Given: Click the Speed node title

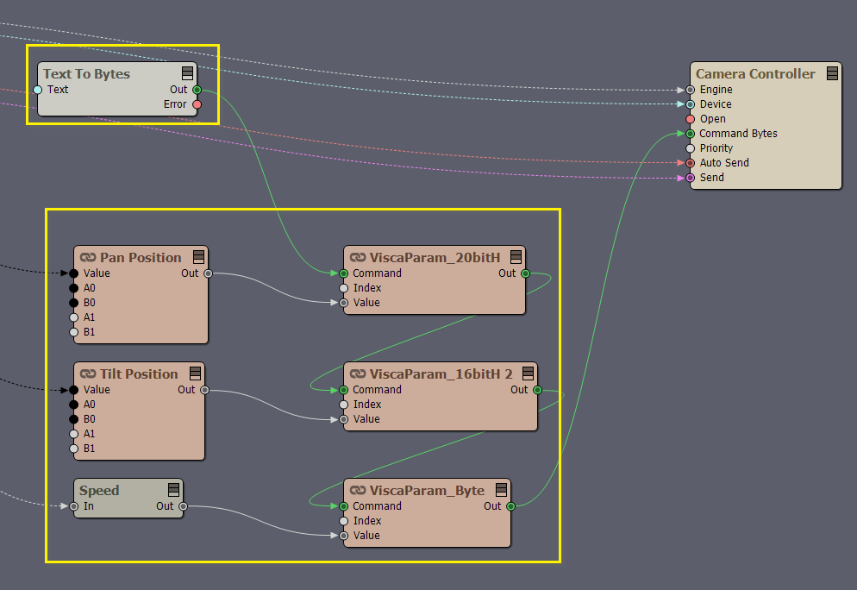Looking at the screenshot, I should (99, 491).
